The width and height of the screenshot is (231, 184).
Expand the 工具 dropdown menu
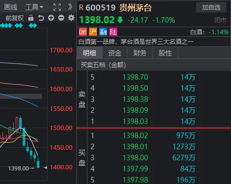coord(34,7)
